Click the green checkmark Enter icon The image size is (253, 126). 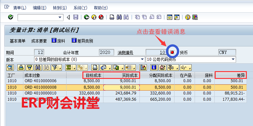tap(11, 17)
